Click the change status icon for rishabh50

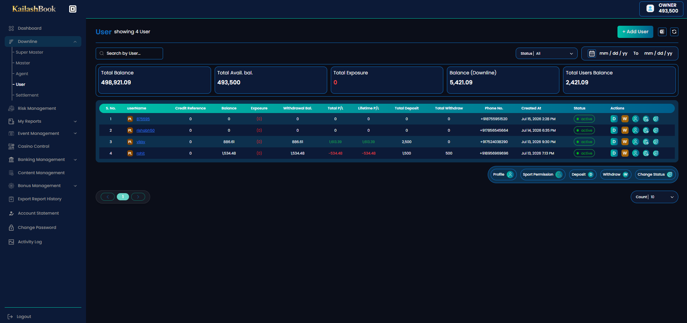[x=656, y=130]
